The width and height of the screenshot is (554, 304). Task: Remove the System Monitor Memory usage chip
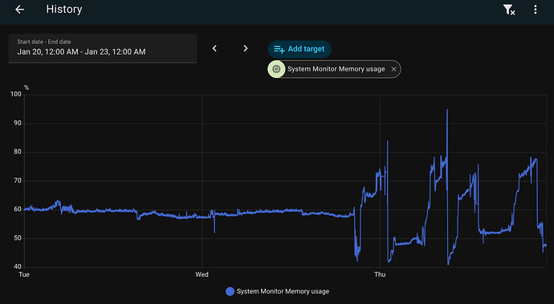point(393,69)
